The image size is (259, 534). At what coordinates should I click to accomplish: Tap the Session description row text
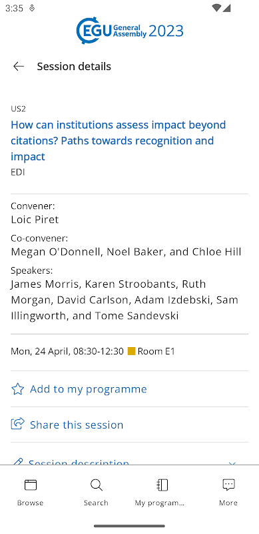point(79,462)
